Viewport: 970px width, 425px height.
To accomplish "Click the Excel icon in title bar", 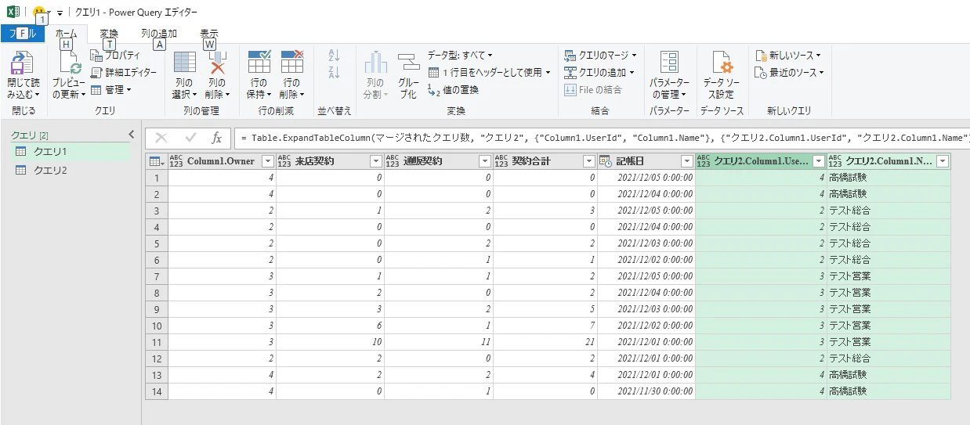I will 12,13.
